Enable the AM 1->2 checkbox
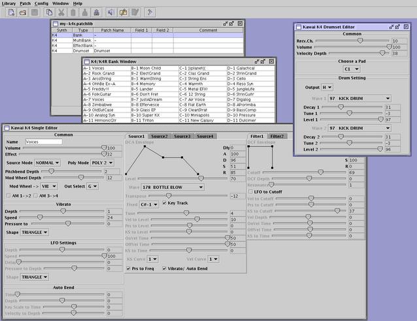Image resolution: width=417 pixels, height=321 pixels. pos(8,195)
